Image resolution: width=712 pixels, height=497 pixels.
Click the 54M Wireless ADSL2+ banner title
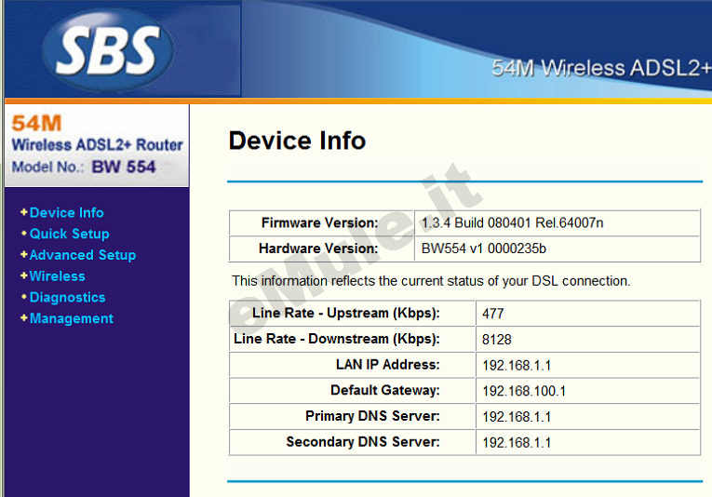pyautogui.click(x=601, y=68)
